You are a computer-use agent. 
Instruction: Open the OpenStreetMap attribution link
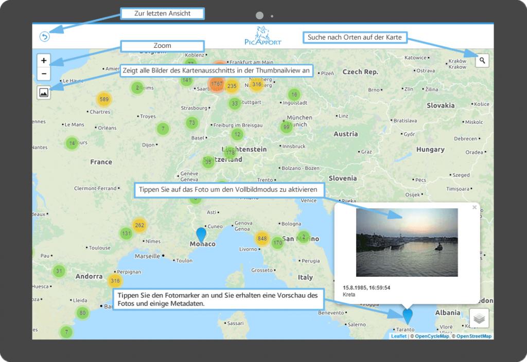pyautogui.click(x=473, y=336)
